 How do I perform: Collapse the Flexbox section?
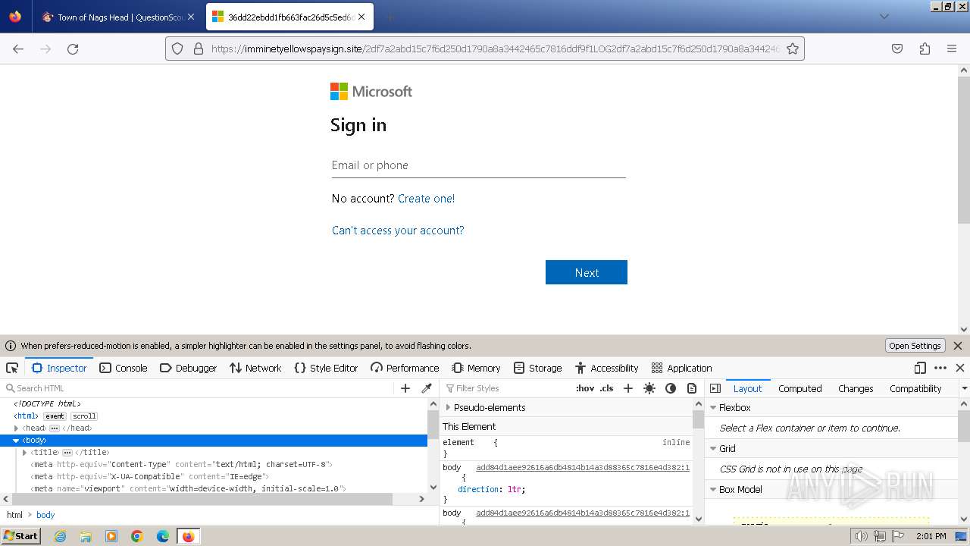click(713, 407)
